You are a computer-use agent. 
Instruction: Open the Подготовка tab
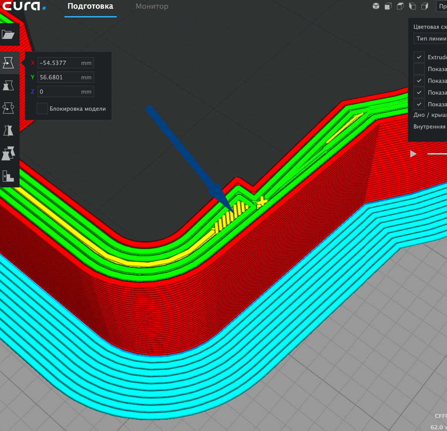click(90, 7)
